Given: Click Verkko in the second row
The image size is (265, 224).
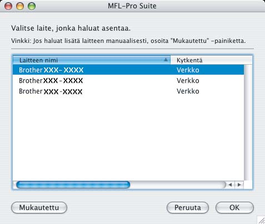Looking at the screenshot, I should [x=188, y=81].
